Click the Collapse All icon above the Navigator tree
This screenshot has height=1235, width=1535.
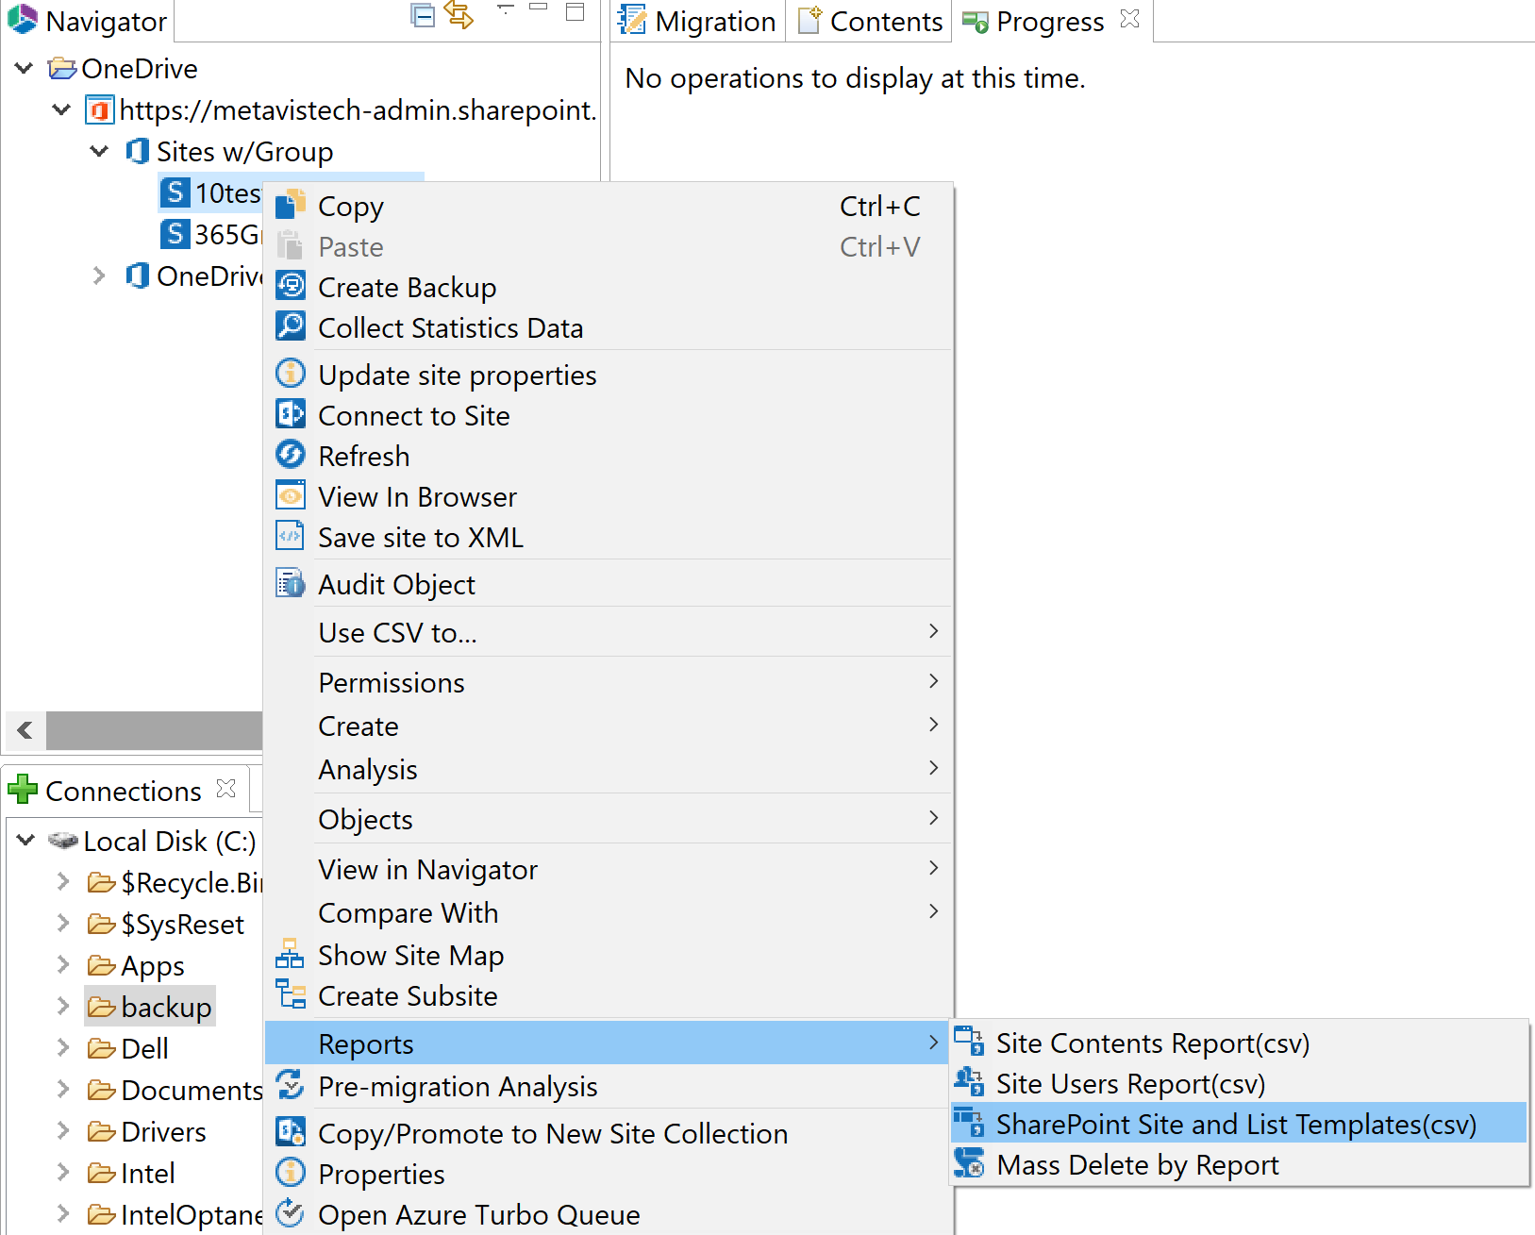(422, 16)
